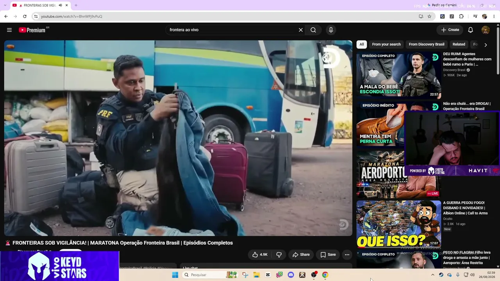Screen dimensions: 500x281
Task: Go to YouTube Premium home logo
Action: pos(32,30)
